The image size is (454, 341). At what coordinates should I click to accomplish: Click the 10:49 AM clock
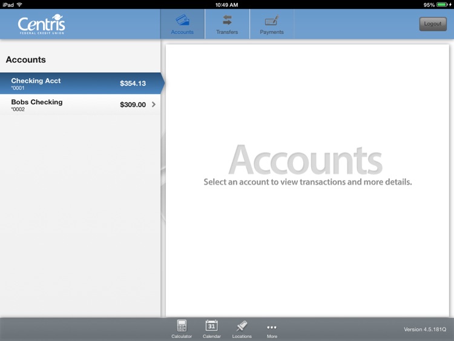pyautogui.click(x=227, y=5)
